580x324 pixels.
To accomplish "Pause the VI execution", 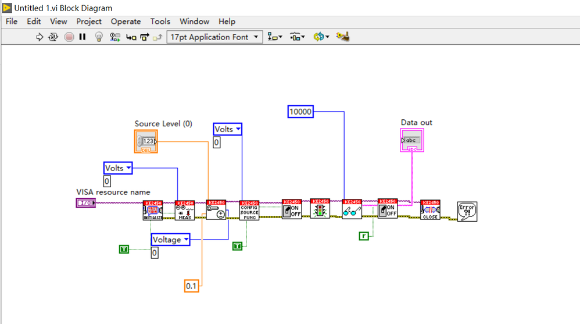I will click(x=83, y=37).
